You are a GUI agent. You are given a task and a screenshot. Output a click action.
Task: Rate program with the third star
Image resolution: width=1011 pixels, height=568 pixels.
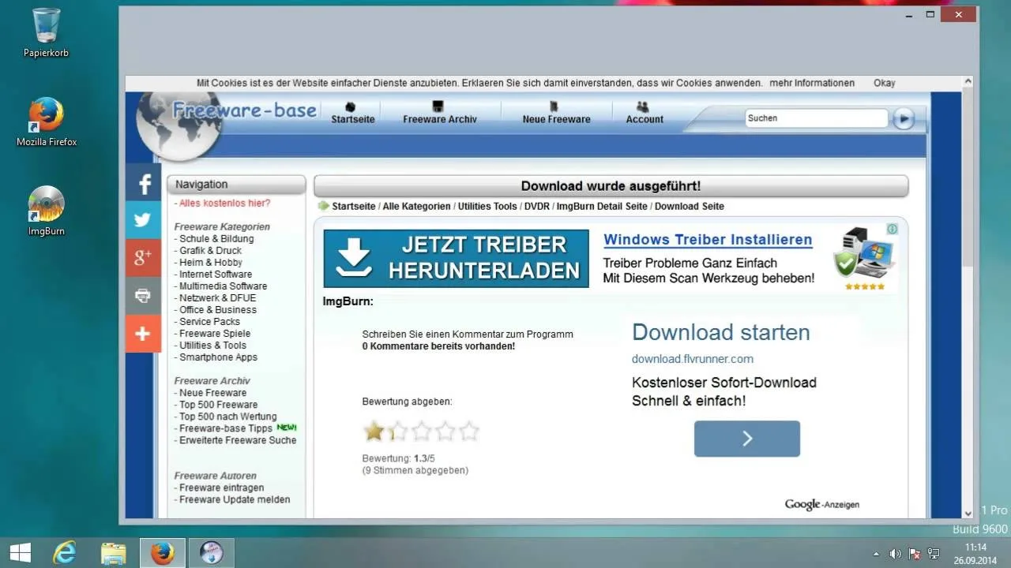pos(422,431)
